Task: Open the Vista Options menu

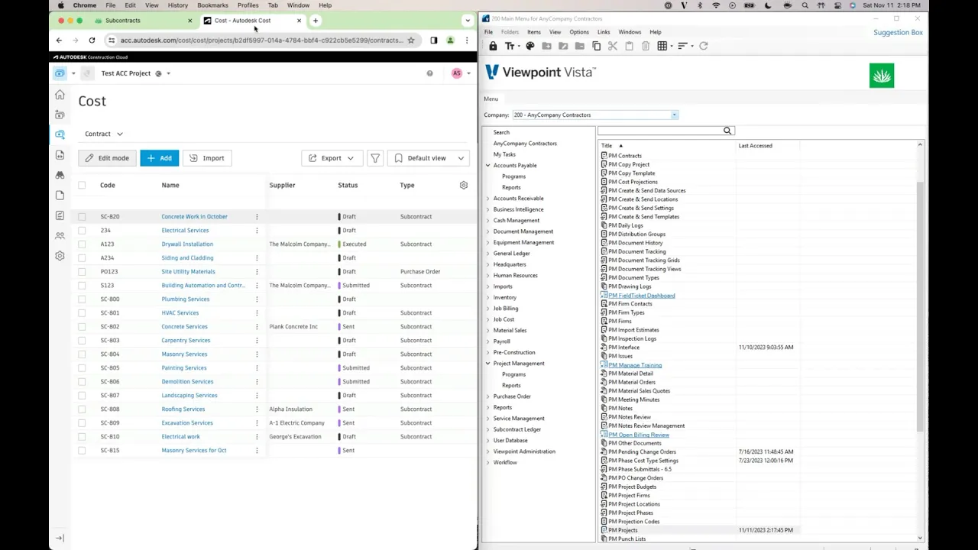Action: pyautogui.click(x=579, y=32)
